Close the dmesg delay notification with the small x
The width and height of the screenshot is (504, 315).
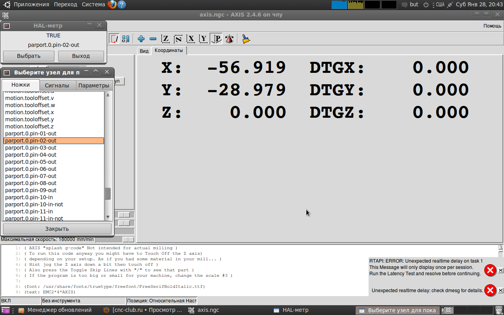(x=500, y=291)
